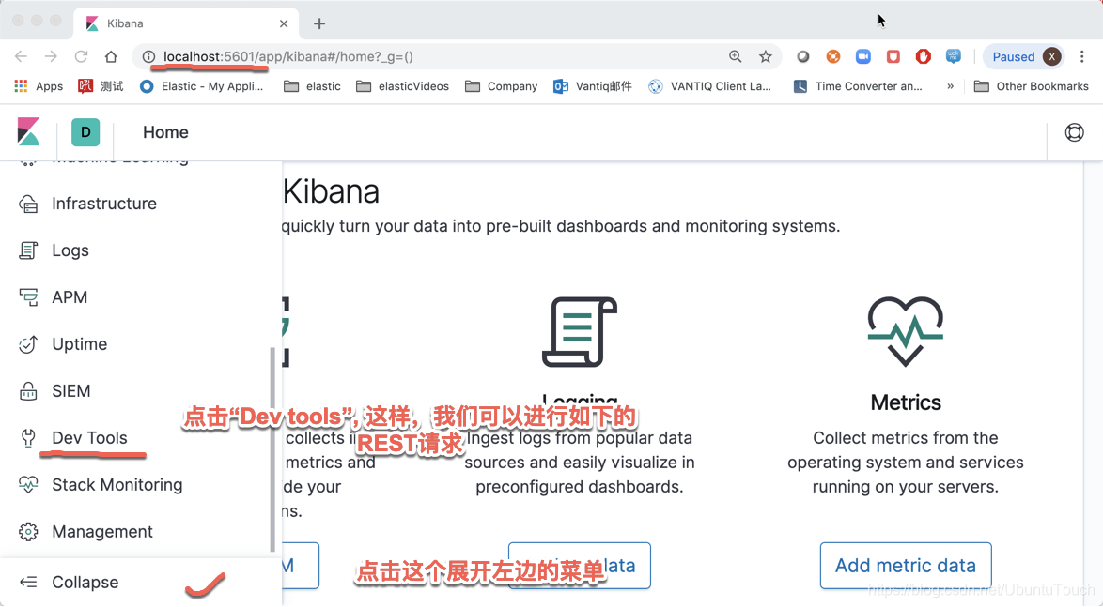Click the Logs icon in sidebar

28,250
